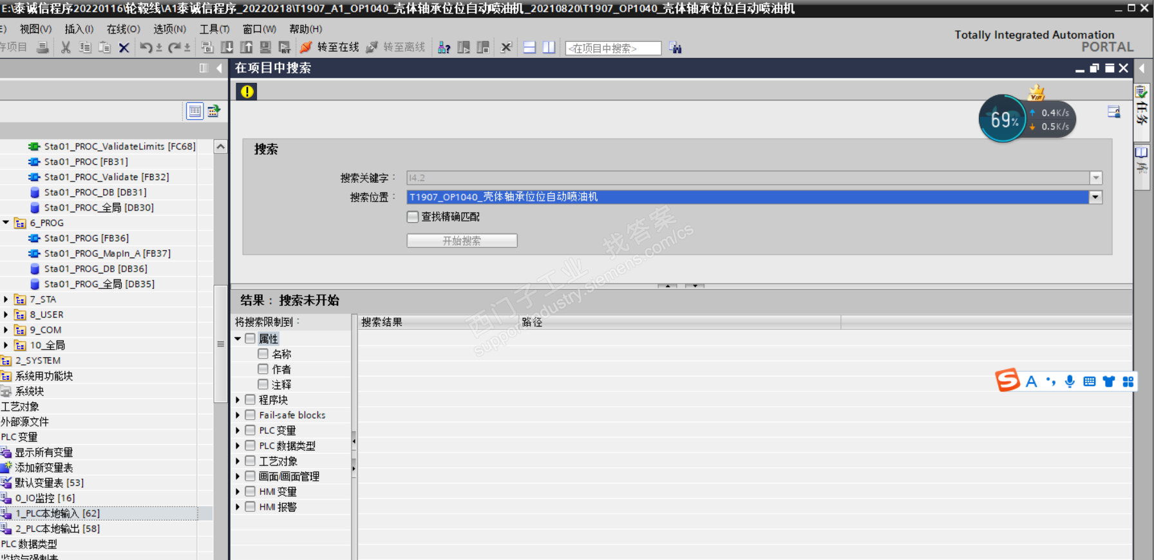Open the 搜索位置 dropdown arrow
This screenshot has width=1154, height=560.
(1095, 197)
